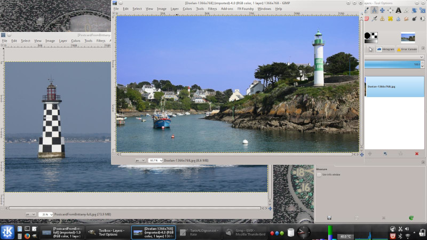Open Windows menu in GIMP
Image resolution: width=427 pixels, height=240 pixels.
click(x=264, y=9)
